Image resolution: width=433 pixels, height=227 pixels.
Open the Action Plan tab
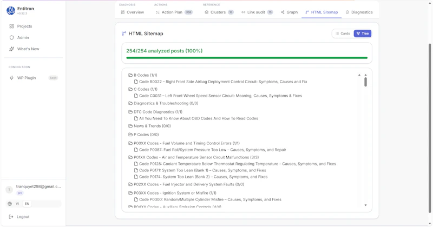[174, 12]
